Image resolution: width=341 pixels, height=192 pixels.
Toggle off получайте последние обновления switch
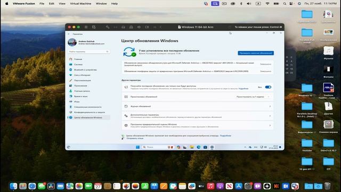268,87
